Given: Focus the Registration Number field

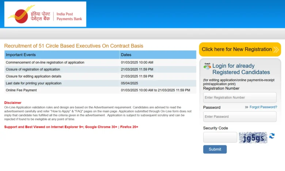Looking at the screenshot, I should [240, 98].
